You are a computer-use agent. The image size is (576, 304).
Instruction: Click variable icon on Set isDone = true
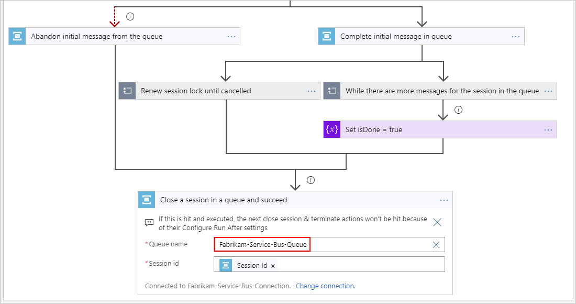point(332,129)
